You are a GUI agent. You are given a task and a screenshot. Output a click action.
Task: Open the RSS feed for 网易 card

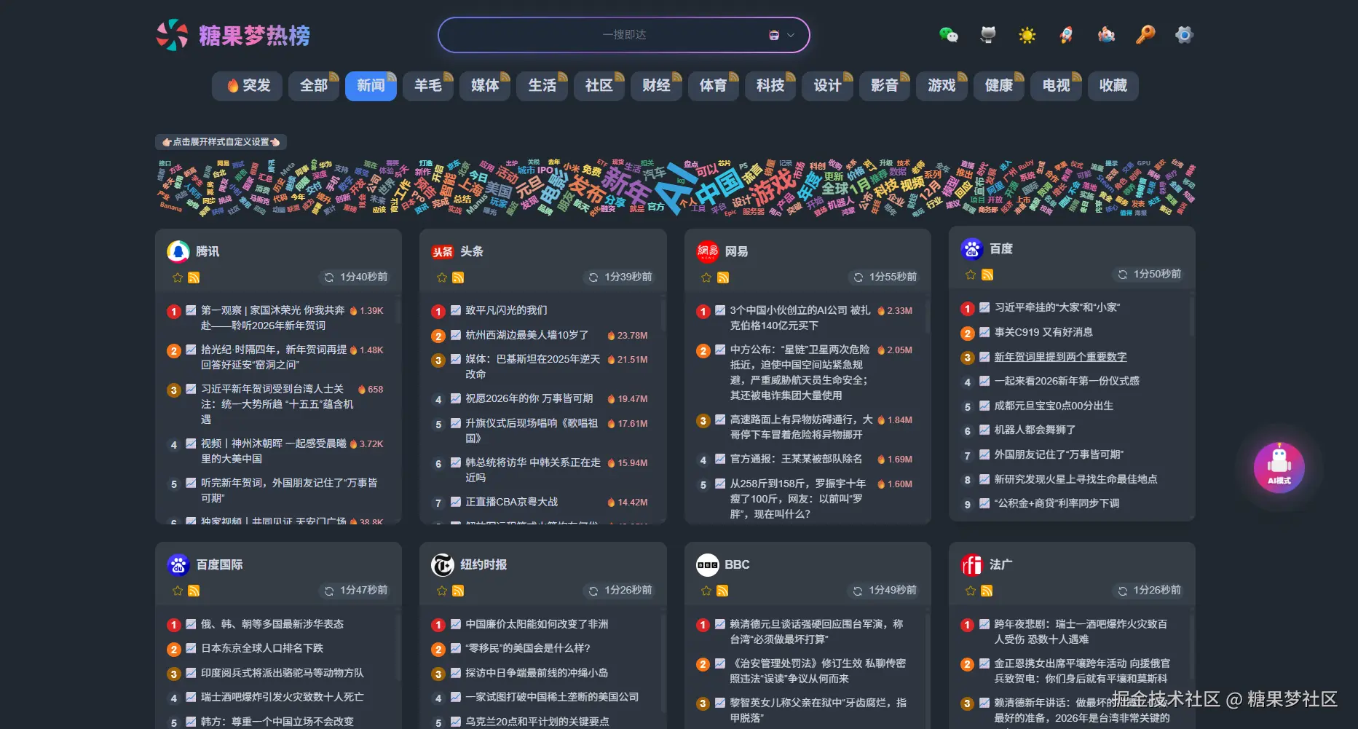723,277
